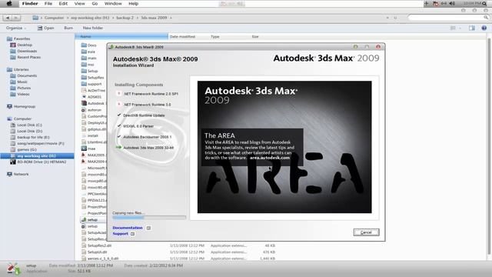Click the Explorer help icon
Viewport: 492px width, 277px height.
[484, 28]
